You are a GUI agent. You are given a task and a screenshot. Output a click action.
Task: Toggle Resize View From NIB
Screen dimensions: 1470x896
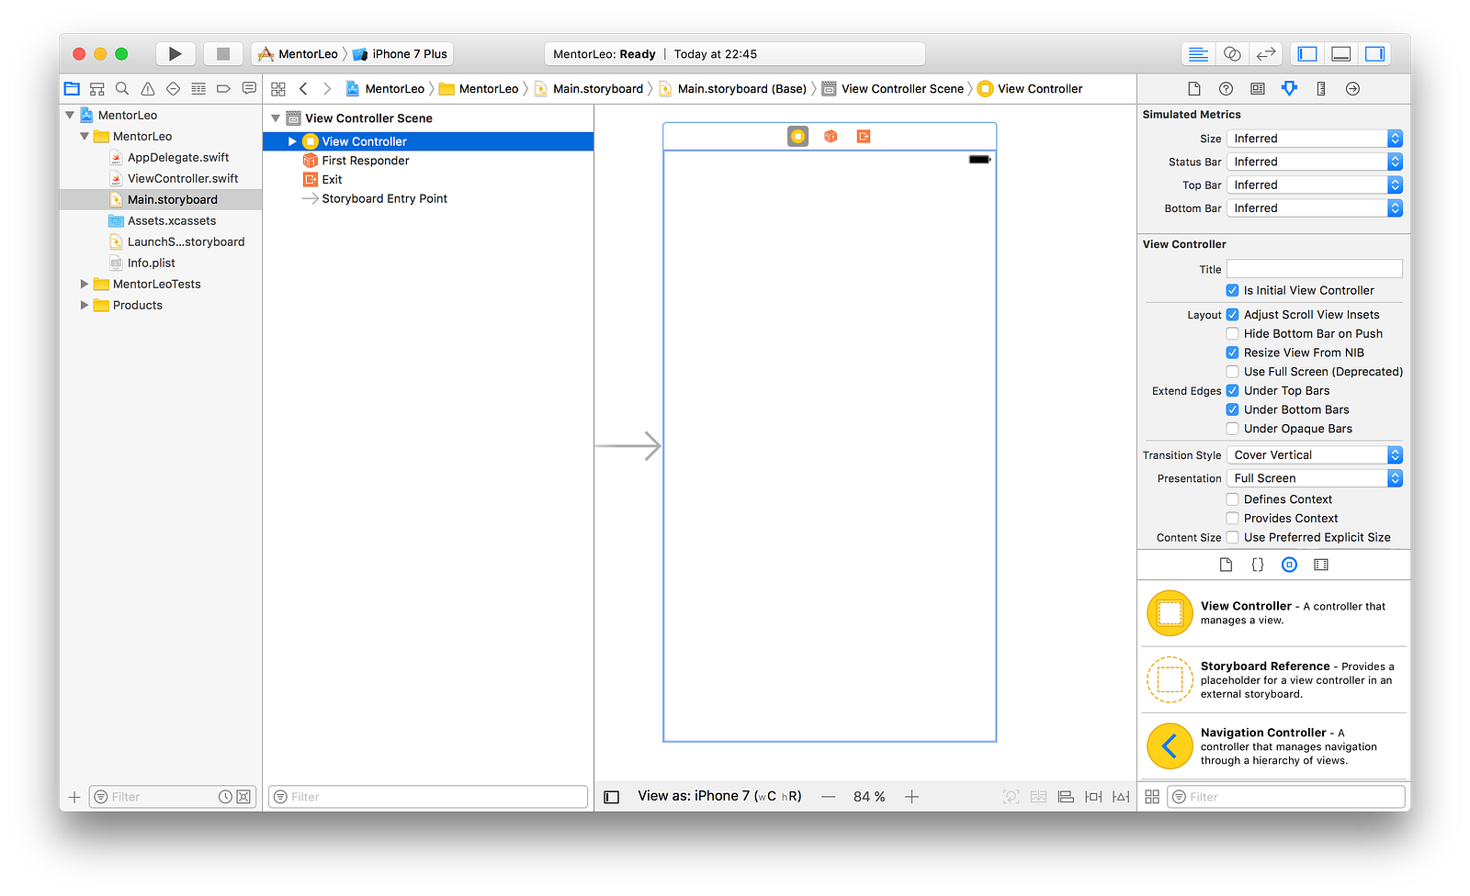click(x=1233, y=353)
